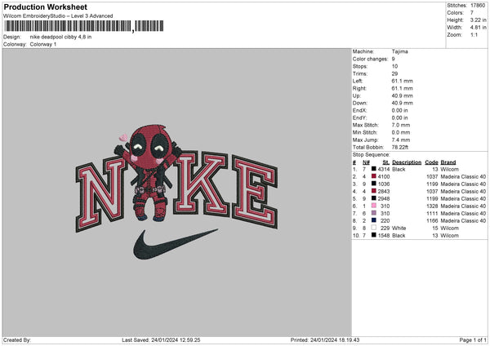
Task: Click the Stops value 10
Action: (x=394, y=66)
